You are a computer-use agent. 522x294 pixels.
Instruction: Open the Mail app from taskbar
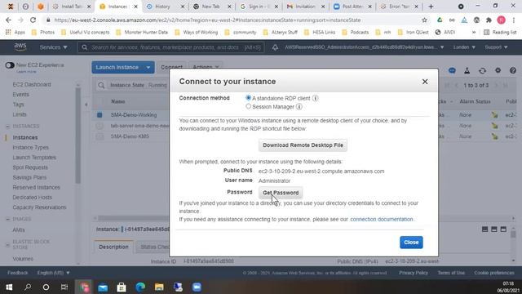pyautogui.click(x=103, y=287)
